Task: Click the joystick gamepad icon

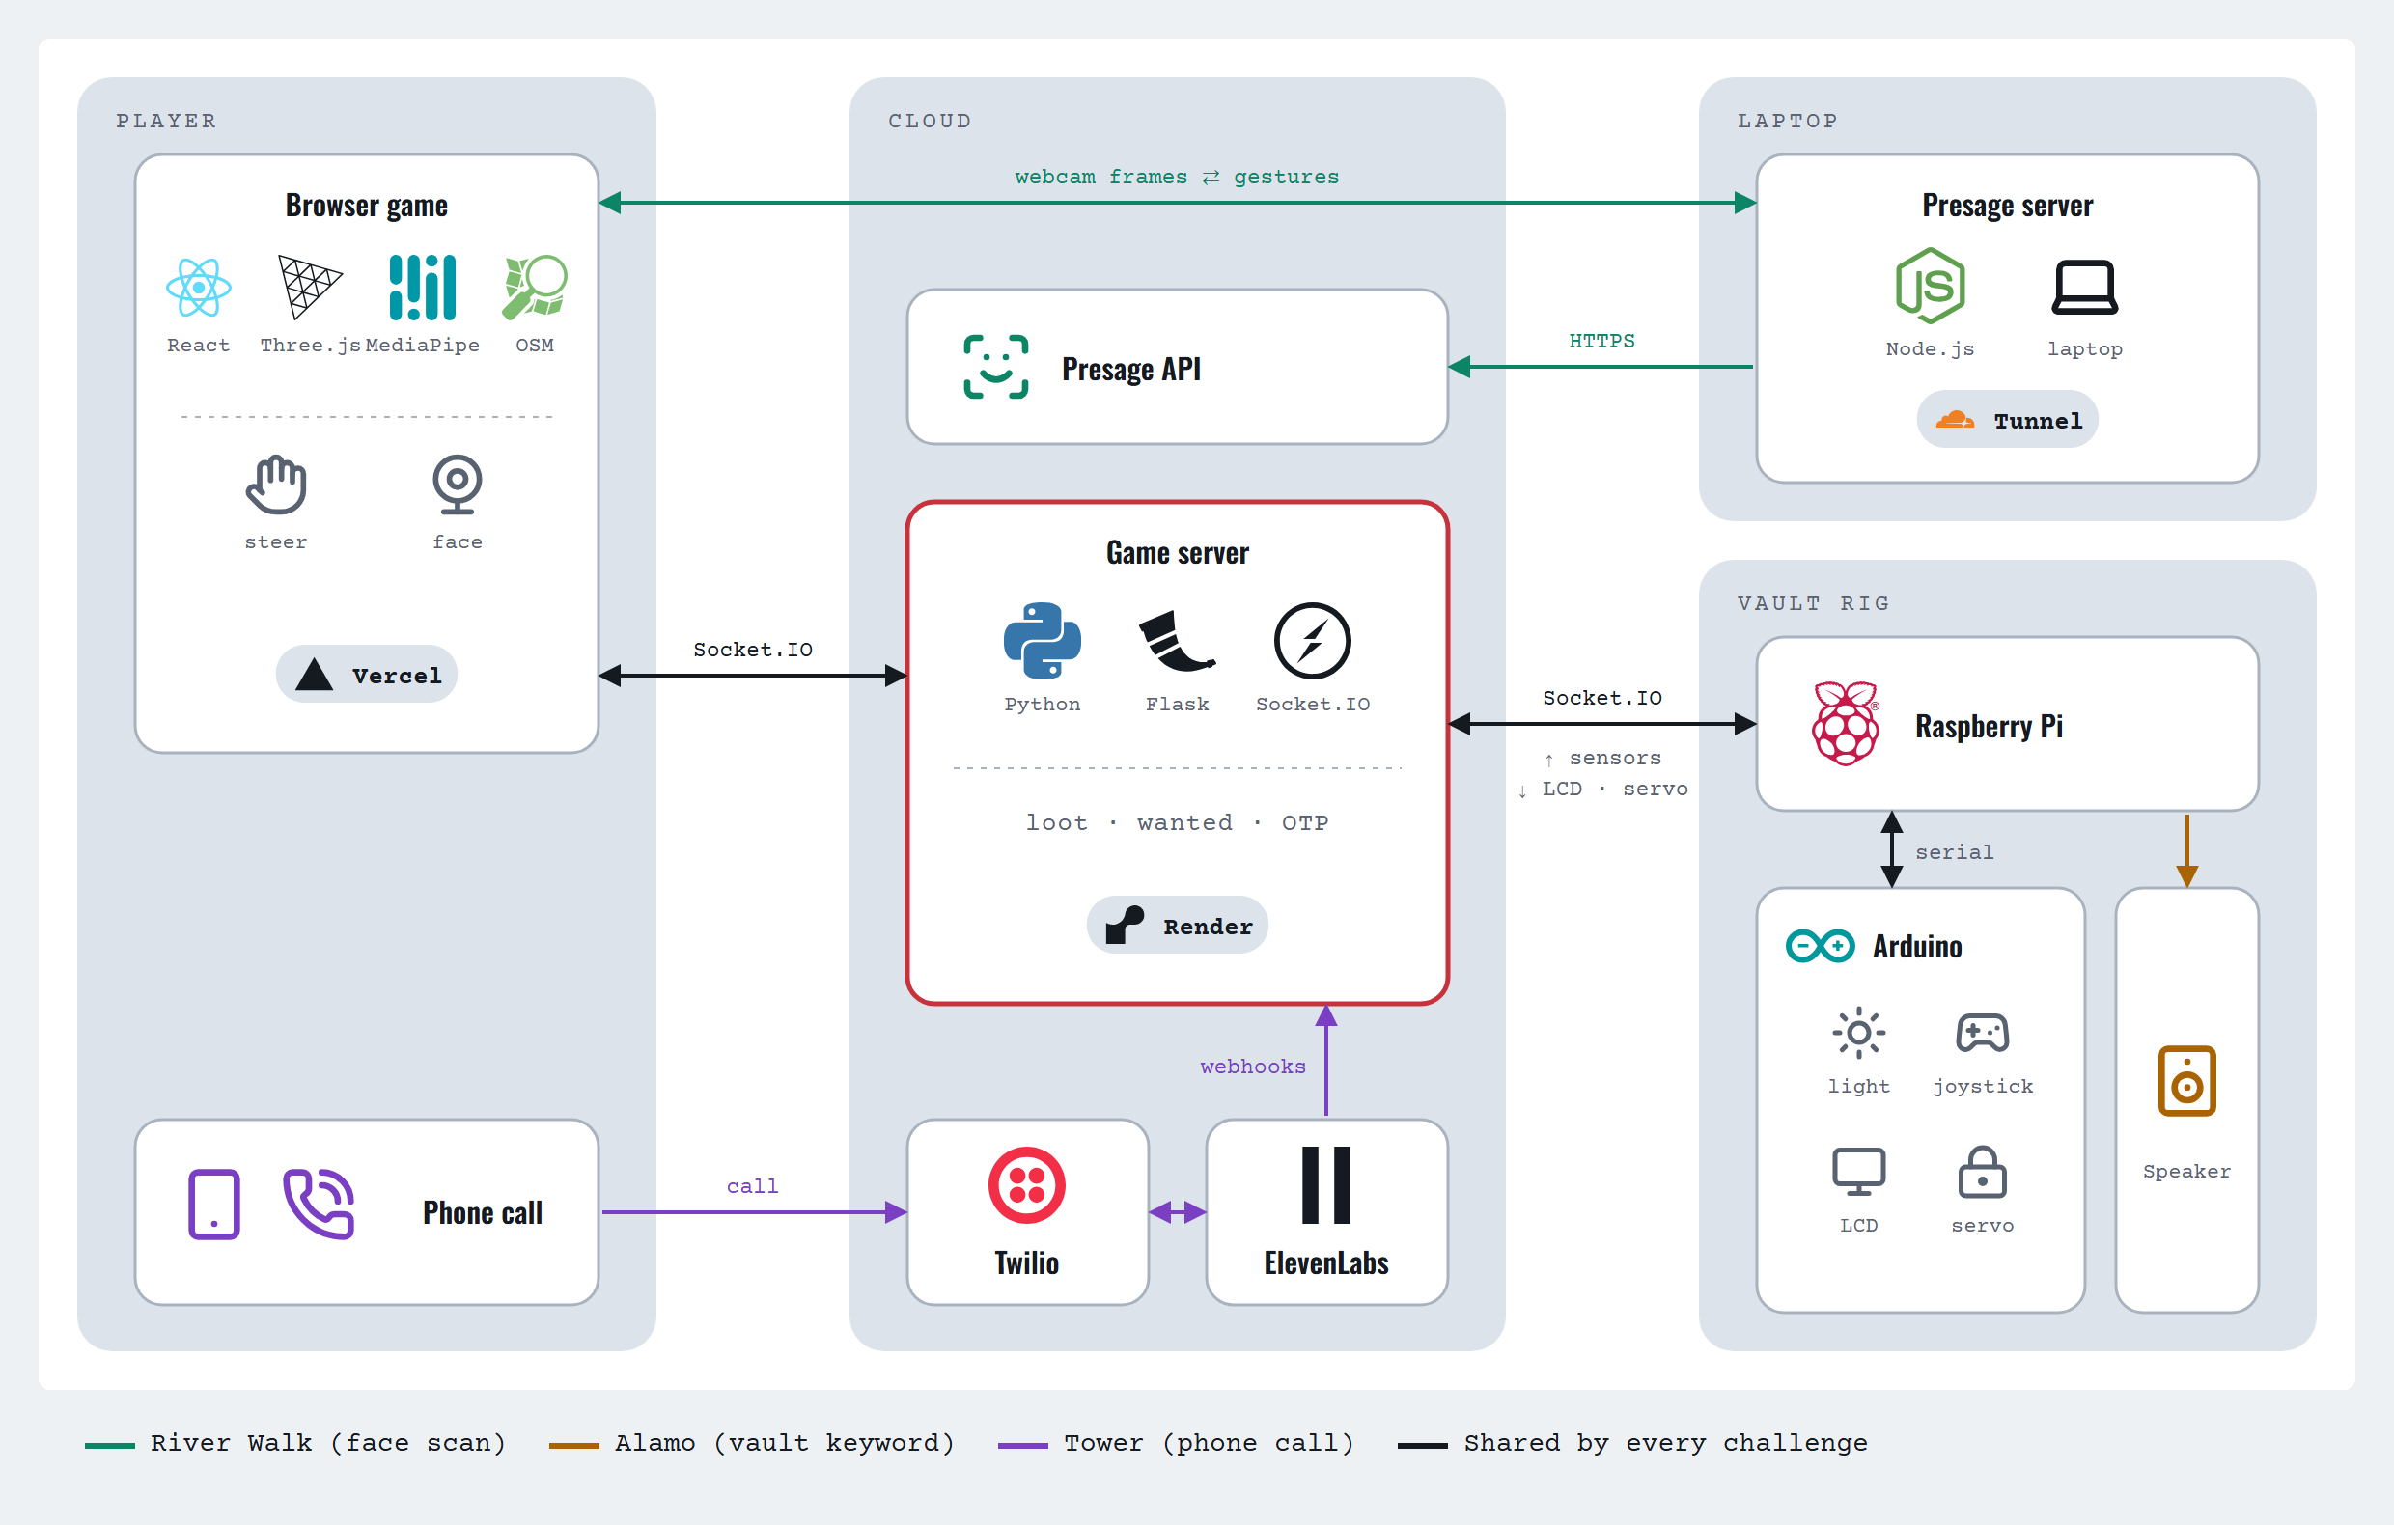Action: [1983, 1033]
